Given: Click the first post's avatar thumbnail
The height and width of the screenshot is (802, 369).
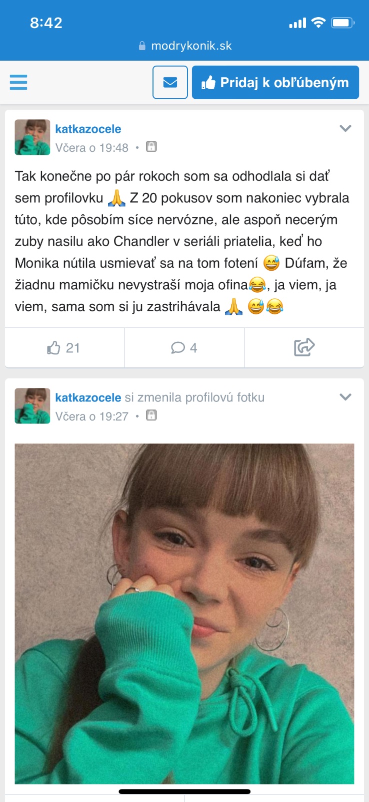Looking at the screenshot, I should (32, 137).
